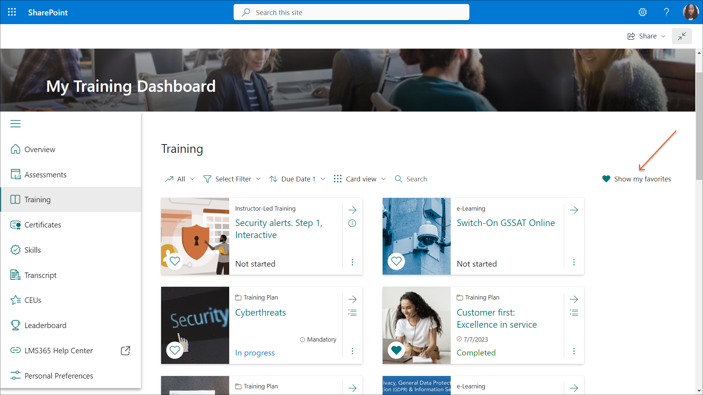This screenshot has height=395, width=703.
Task: Open the SharePoint app launcher grid
Action: (x=12, y=12)
